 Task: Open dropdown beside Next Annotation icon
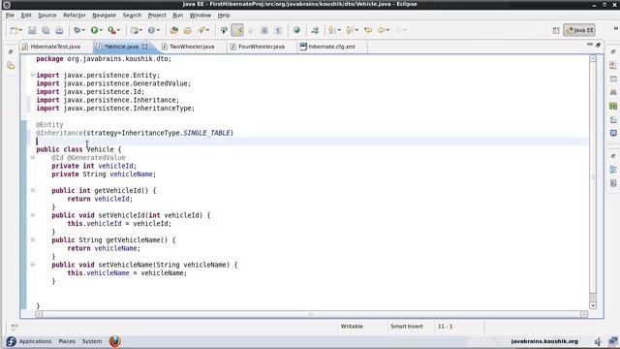(x=339, y=30)
